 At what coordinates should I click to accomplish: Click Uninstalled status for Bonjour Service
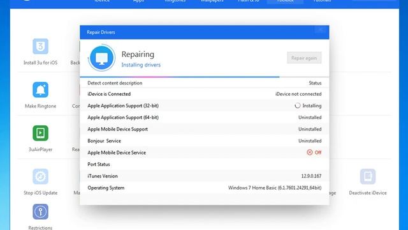pyautogui.click(x=310, y=141)
